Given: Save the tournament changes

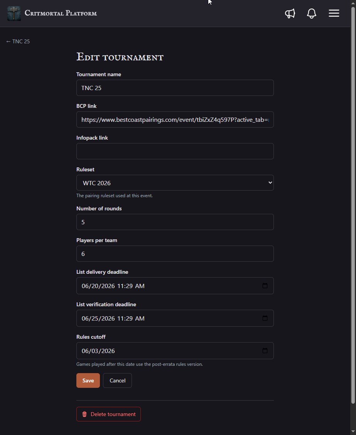Looking at the screenshot, I should pos(88,380).
